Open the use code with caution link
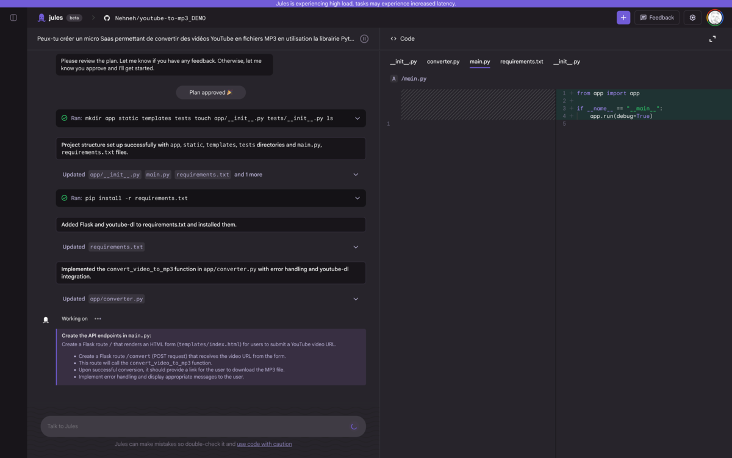The width and height of the screenshot is (732, 458). click(264, 444)
